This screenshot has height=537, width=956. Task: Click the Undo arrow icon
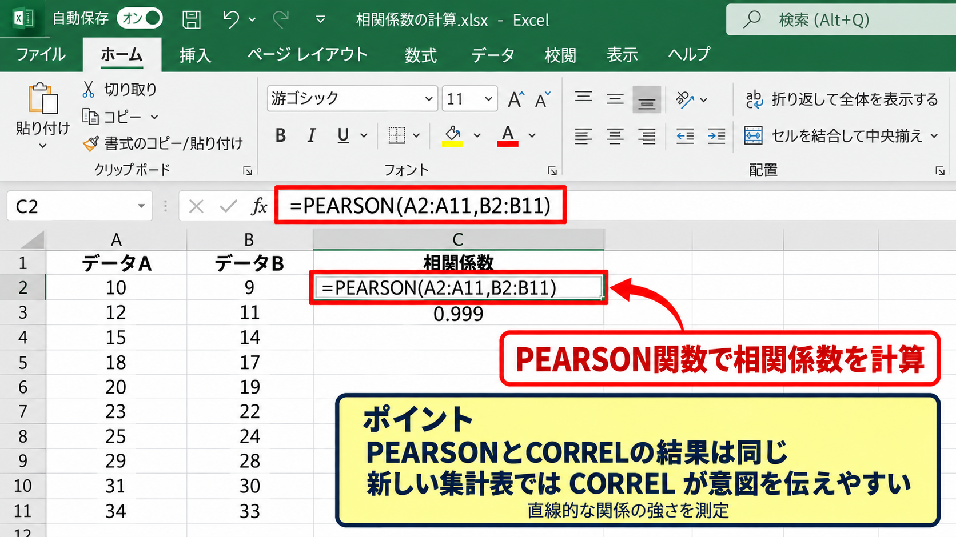tap(231, 19)
